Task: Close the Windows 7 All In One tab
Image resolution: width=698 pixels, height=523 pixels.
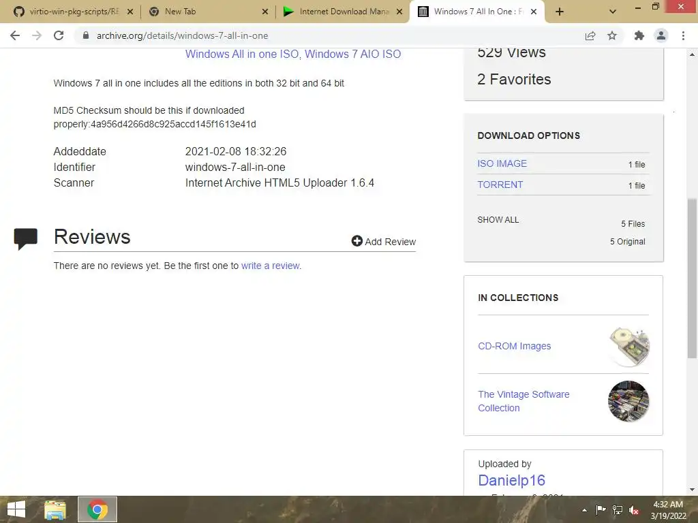Action: point(534,12)
